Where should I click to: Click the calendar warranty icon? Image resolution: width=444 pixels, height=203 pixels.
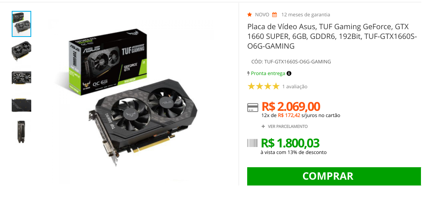(x=275, y=15)
